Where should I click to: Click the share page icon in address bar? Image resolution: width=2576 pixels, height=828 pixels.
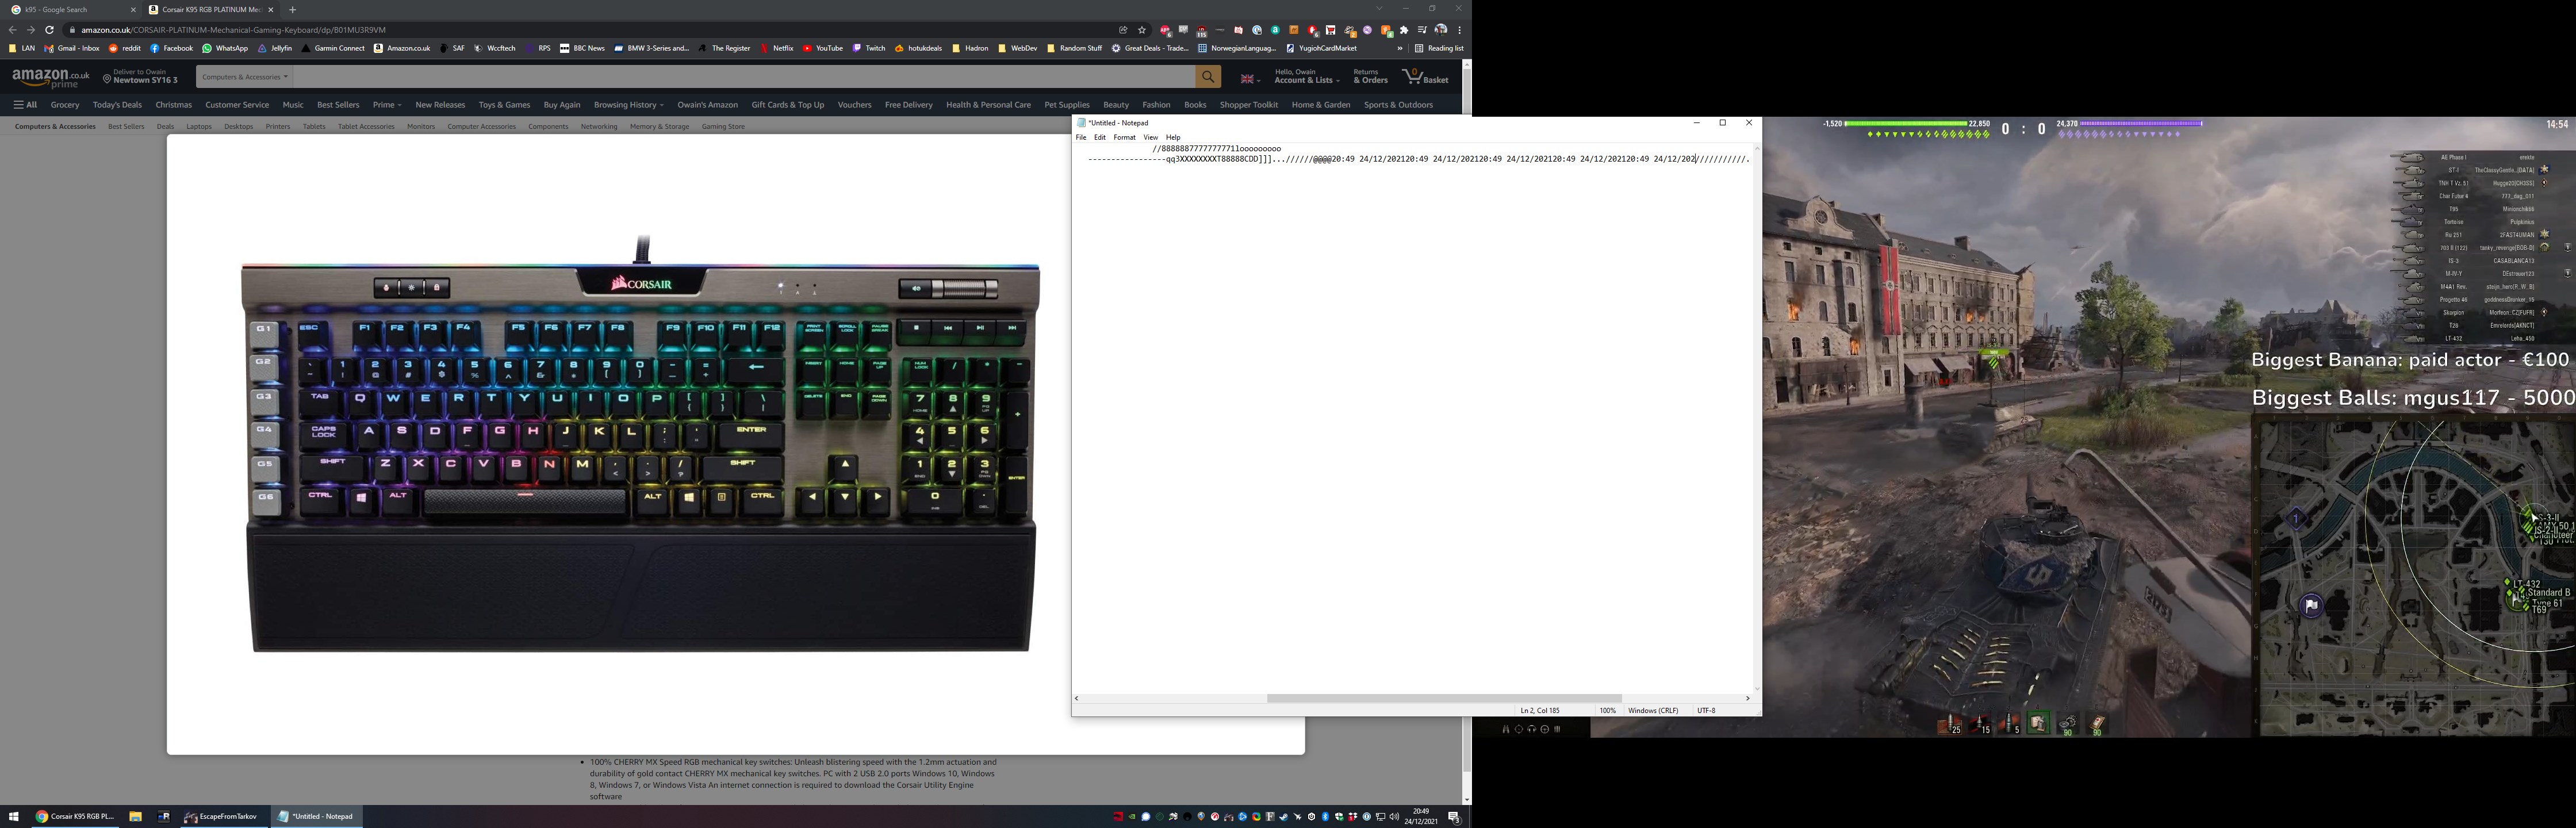click(1123, 30)
